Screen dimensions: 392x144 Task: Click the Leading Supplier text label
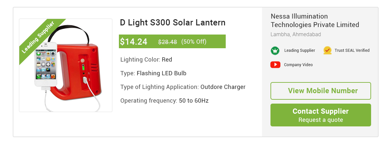click(x=300, y=50)
